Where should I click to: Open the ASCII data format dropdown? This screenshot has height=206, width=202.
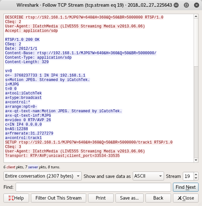click(x=148, y=176)
